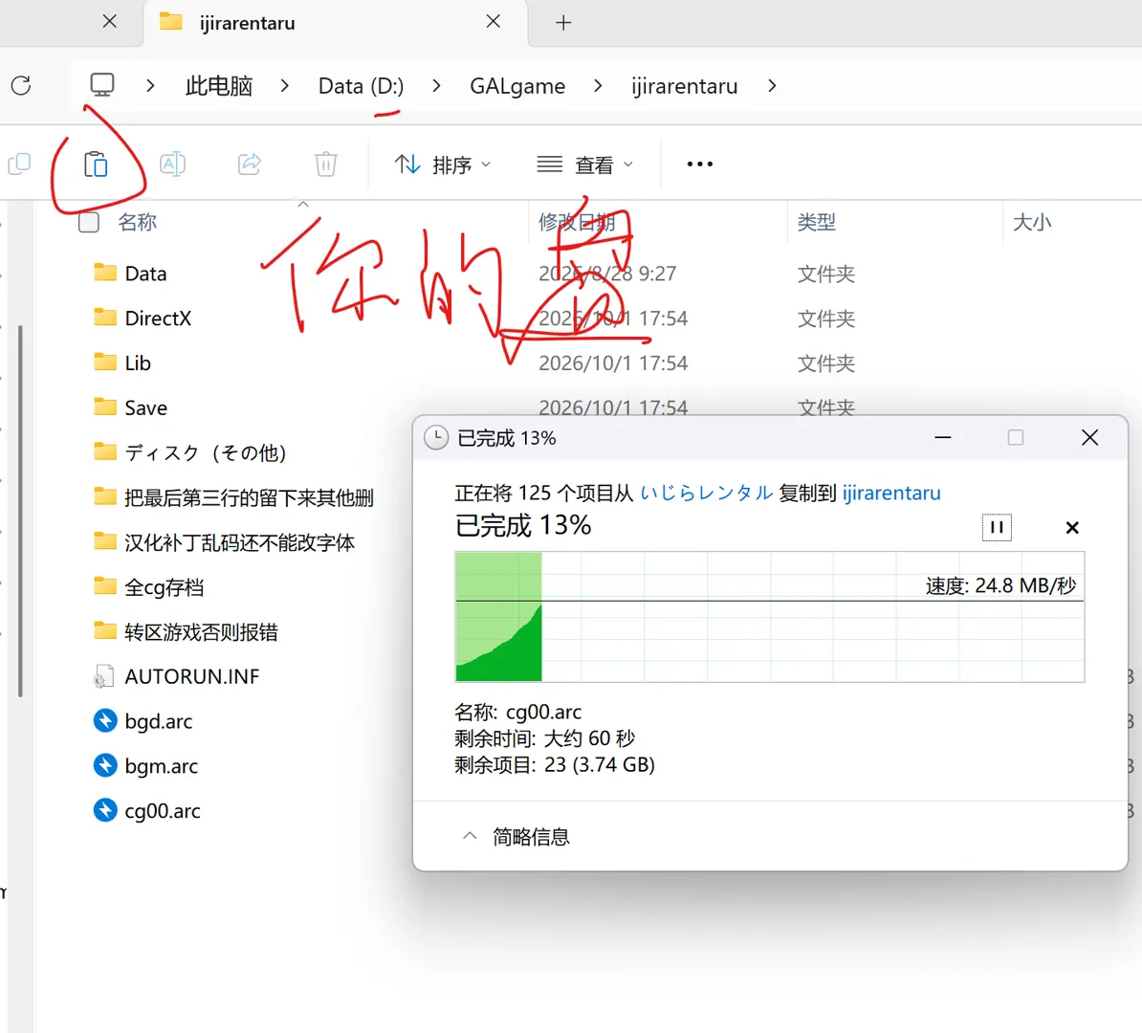Select the cg00.arc file icon
The width and height of the screenshot is (1142, 1033).
tap(105, 810)
